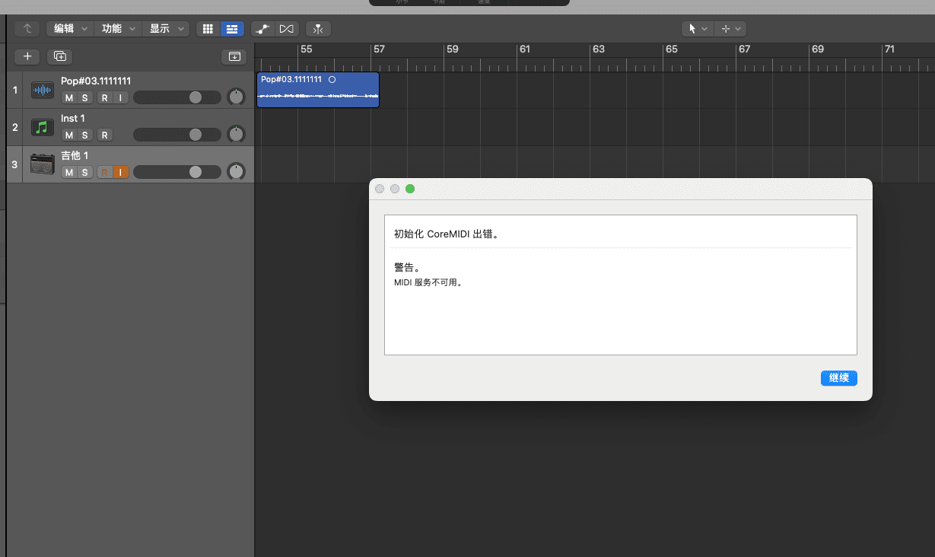Click track number 1 header
This screenshot has width=935, height=557.
(x=14, y=91)
